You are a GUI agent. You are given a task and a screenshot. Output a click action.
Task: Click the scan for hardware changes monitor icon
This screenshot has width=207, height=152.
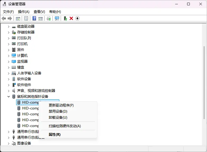click(x=57, y=18)
